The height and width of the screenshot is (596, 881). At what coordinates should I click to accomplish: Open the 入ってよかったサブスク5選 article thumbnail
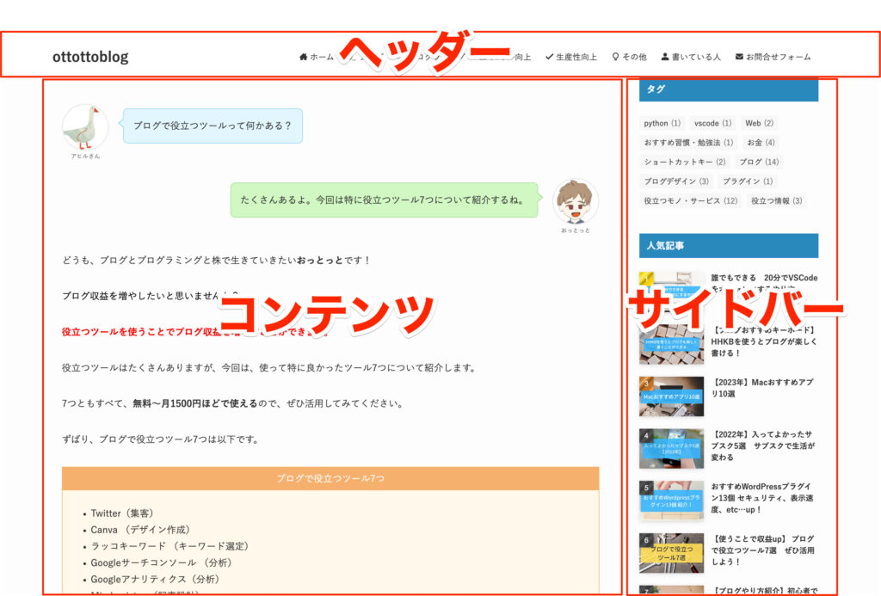coord(671,449)
